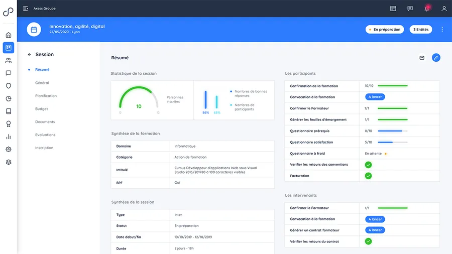The width and height of the screenshot is (452, 254).
Task: Click the 68% participants bar
Action: tap(216, 102)
